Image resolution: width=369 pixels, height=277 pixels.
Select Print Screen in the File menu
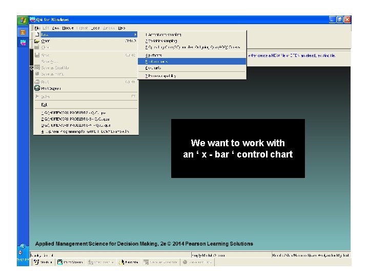click(x=86, y=88)
